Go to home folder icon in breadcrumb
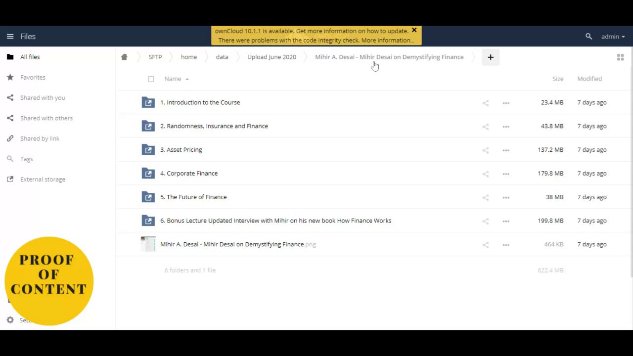Image resolution: width=633 pixels, height=356 pixels. [x=124, y=57]
